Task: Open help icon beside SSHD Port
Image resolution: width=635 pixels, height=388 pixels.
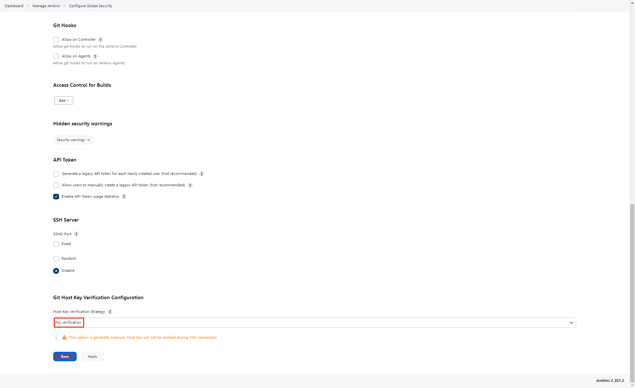Action: pyautogui.click(x=76, y=234)
